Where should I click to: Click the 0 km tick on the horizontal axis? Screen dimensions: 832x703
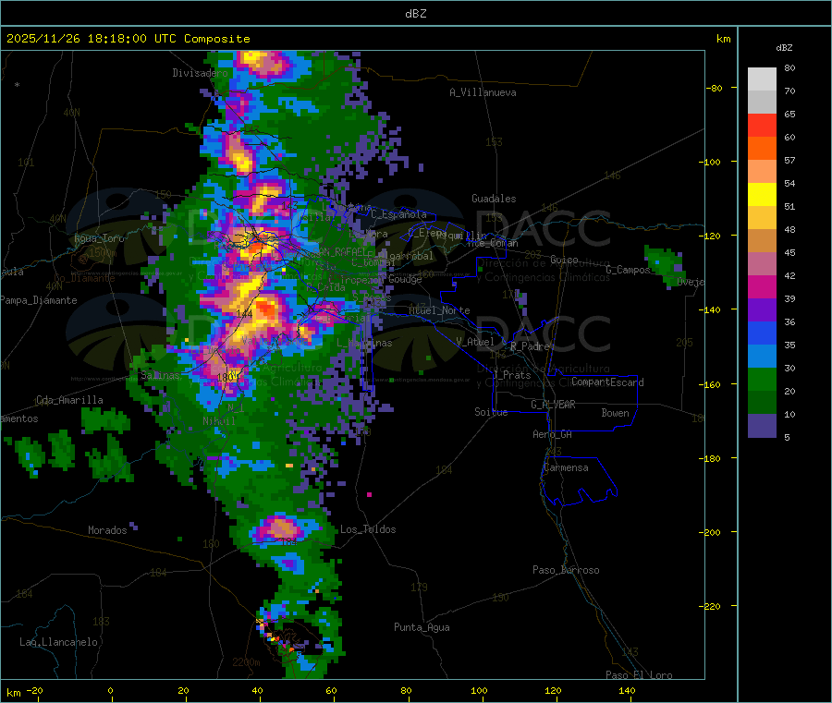click(x=110, y=691)
